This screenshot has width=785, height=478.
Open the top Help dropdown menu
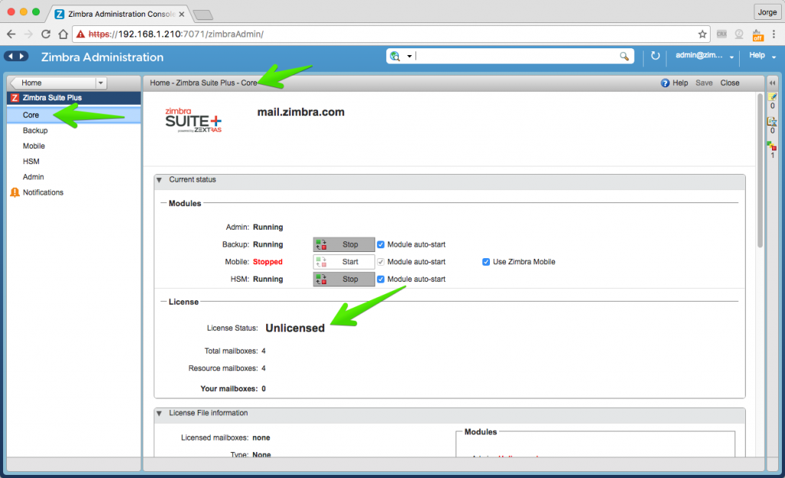pos(762,55)
